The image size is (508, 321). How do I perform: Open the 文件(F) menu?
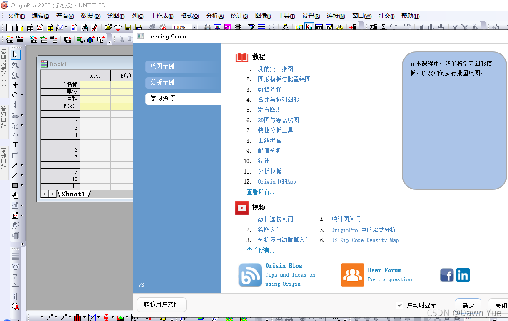16,16
